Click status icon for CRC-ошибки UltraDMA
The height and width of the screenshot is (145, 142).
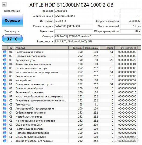5,125
